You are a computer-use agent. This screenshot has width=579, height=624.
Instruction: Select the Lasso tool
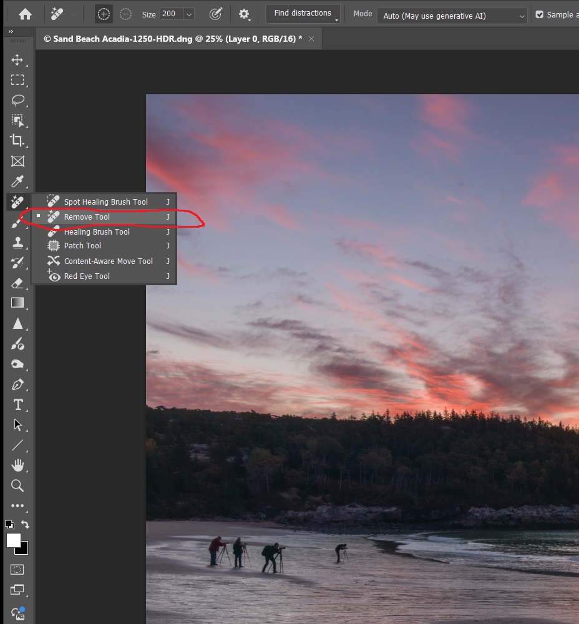pyautogui.click(x=17, y=100)
